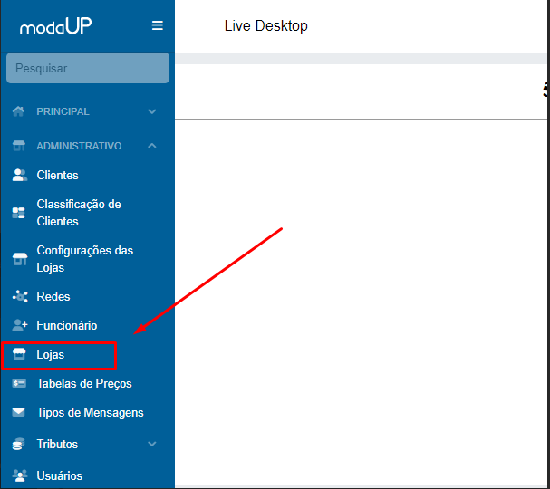The width and height of the screenshot is (550, 489).
Task: Open Tabelas de Preços
Action: point(84,383)
